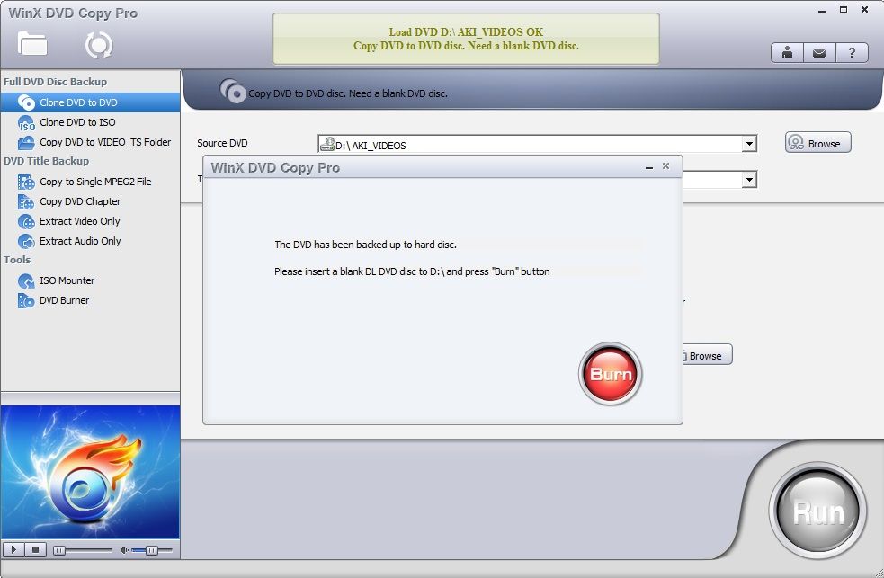The width and height of the screenshot is (884, 578).
Task: Click the ISO icon beside Clone DVD to ISO
Action: tap(26, 123)
